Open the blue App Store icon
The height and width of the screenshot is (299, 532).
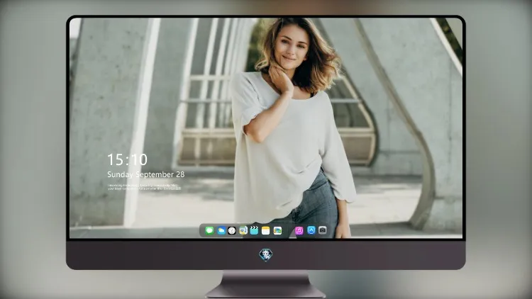(311, 230)
